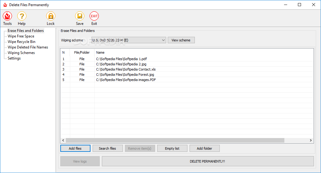Click the N column header
Viewport: 321px width, 173px height.
point(65,52)
